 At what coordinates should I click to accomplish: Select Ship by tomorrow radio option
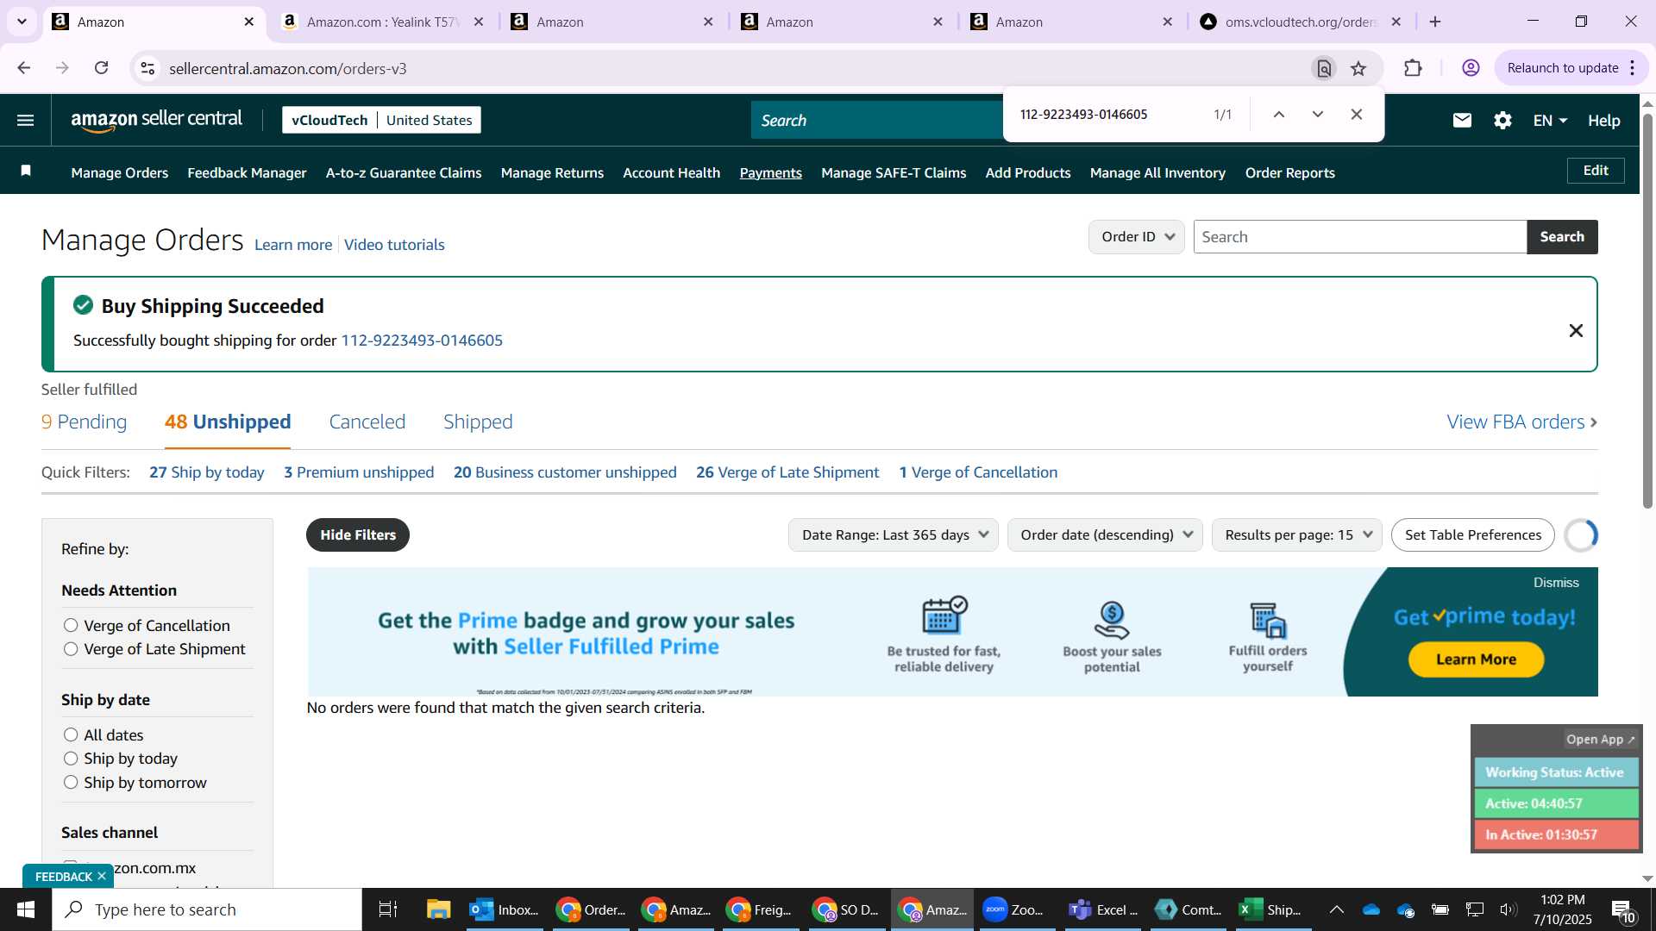[x=71, y=782]
